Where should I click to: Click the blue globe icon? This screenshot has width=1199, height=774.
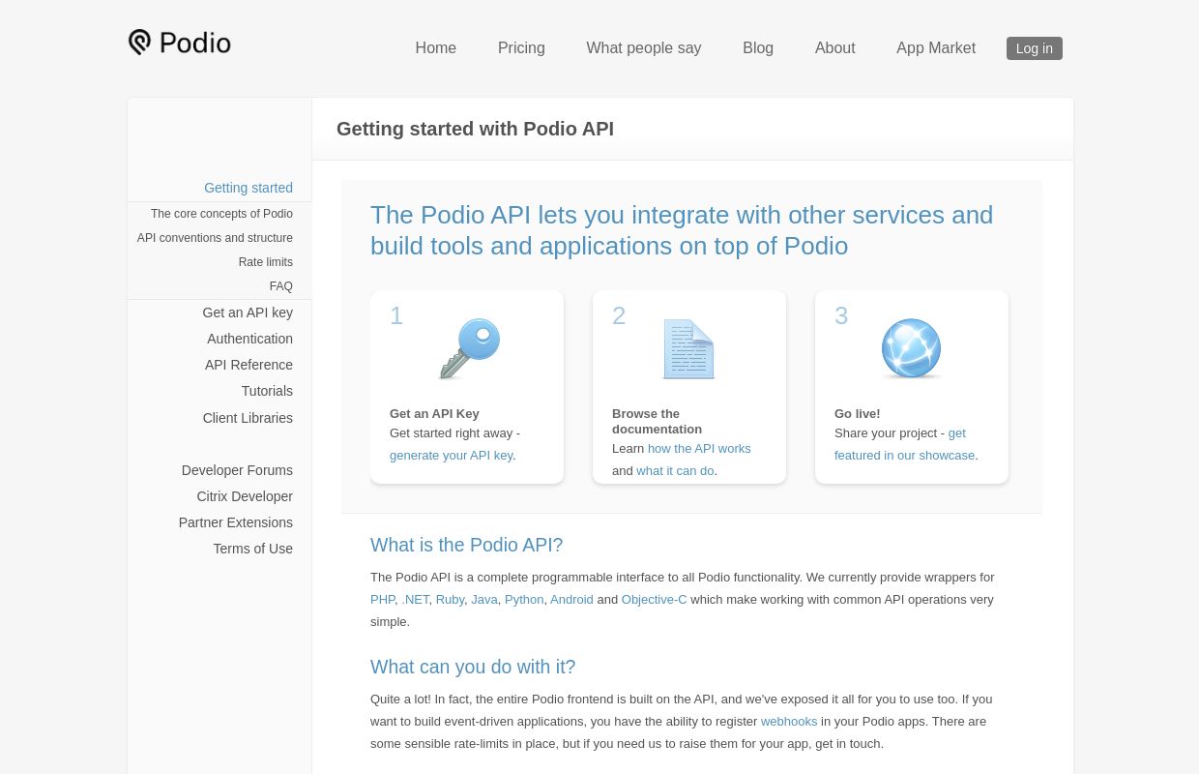click(911, 348)
